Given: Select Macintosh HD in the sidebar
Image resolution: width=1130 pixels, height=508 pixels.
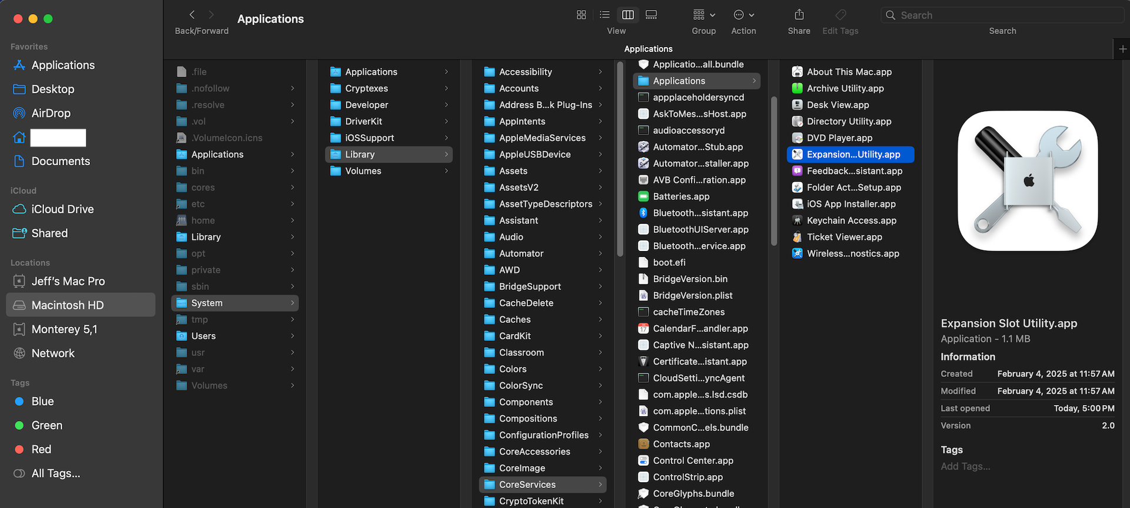Looking at the screenshot, I should tap(81, 305).
